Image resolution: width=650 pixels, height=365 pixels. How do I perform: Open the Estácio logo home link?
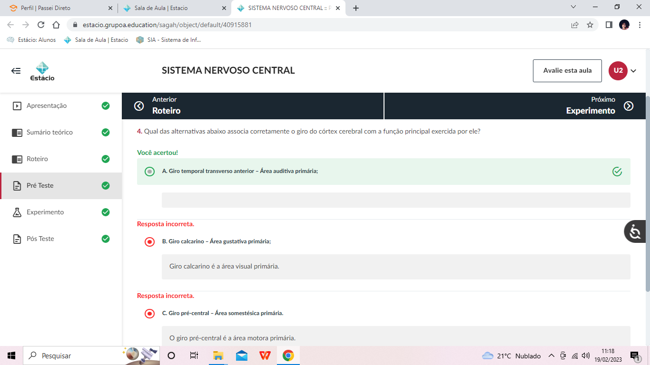[42, 71]
